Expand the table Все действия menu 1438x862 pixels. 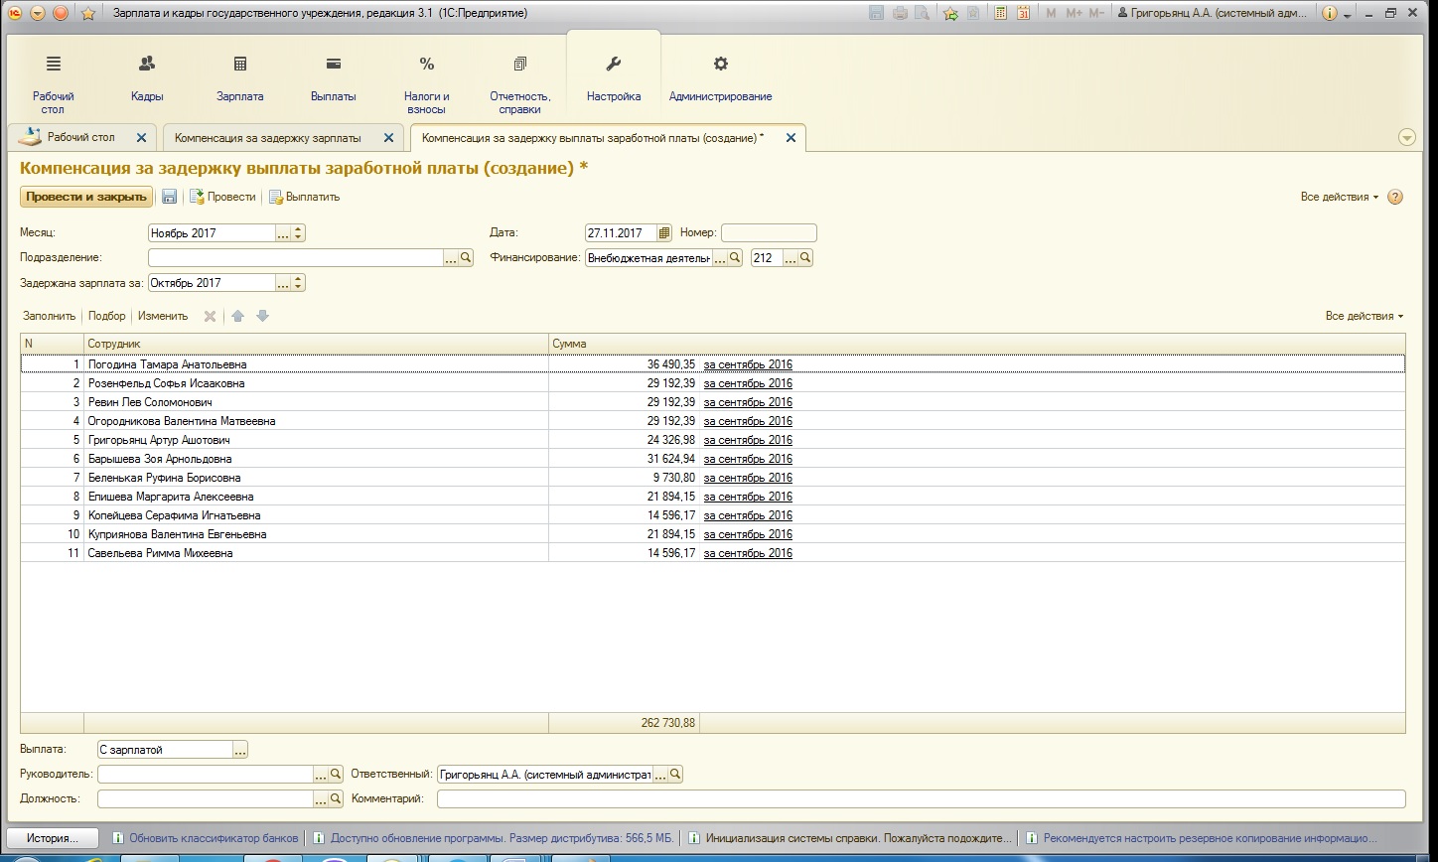[1365, 316]
